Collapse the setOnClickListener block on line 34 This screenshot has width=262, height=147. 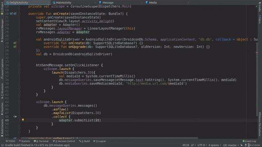pos(19,65)
